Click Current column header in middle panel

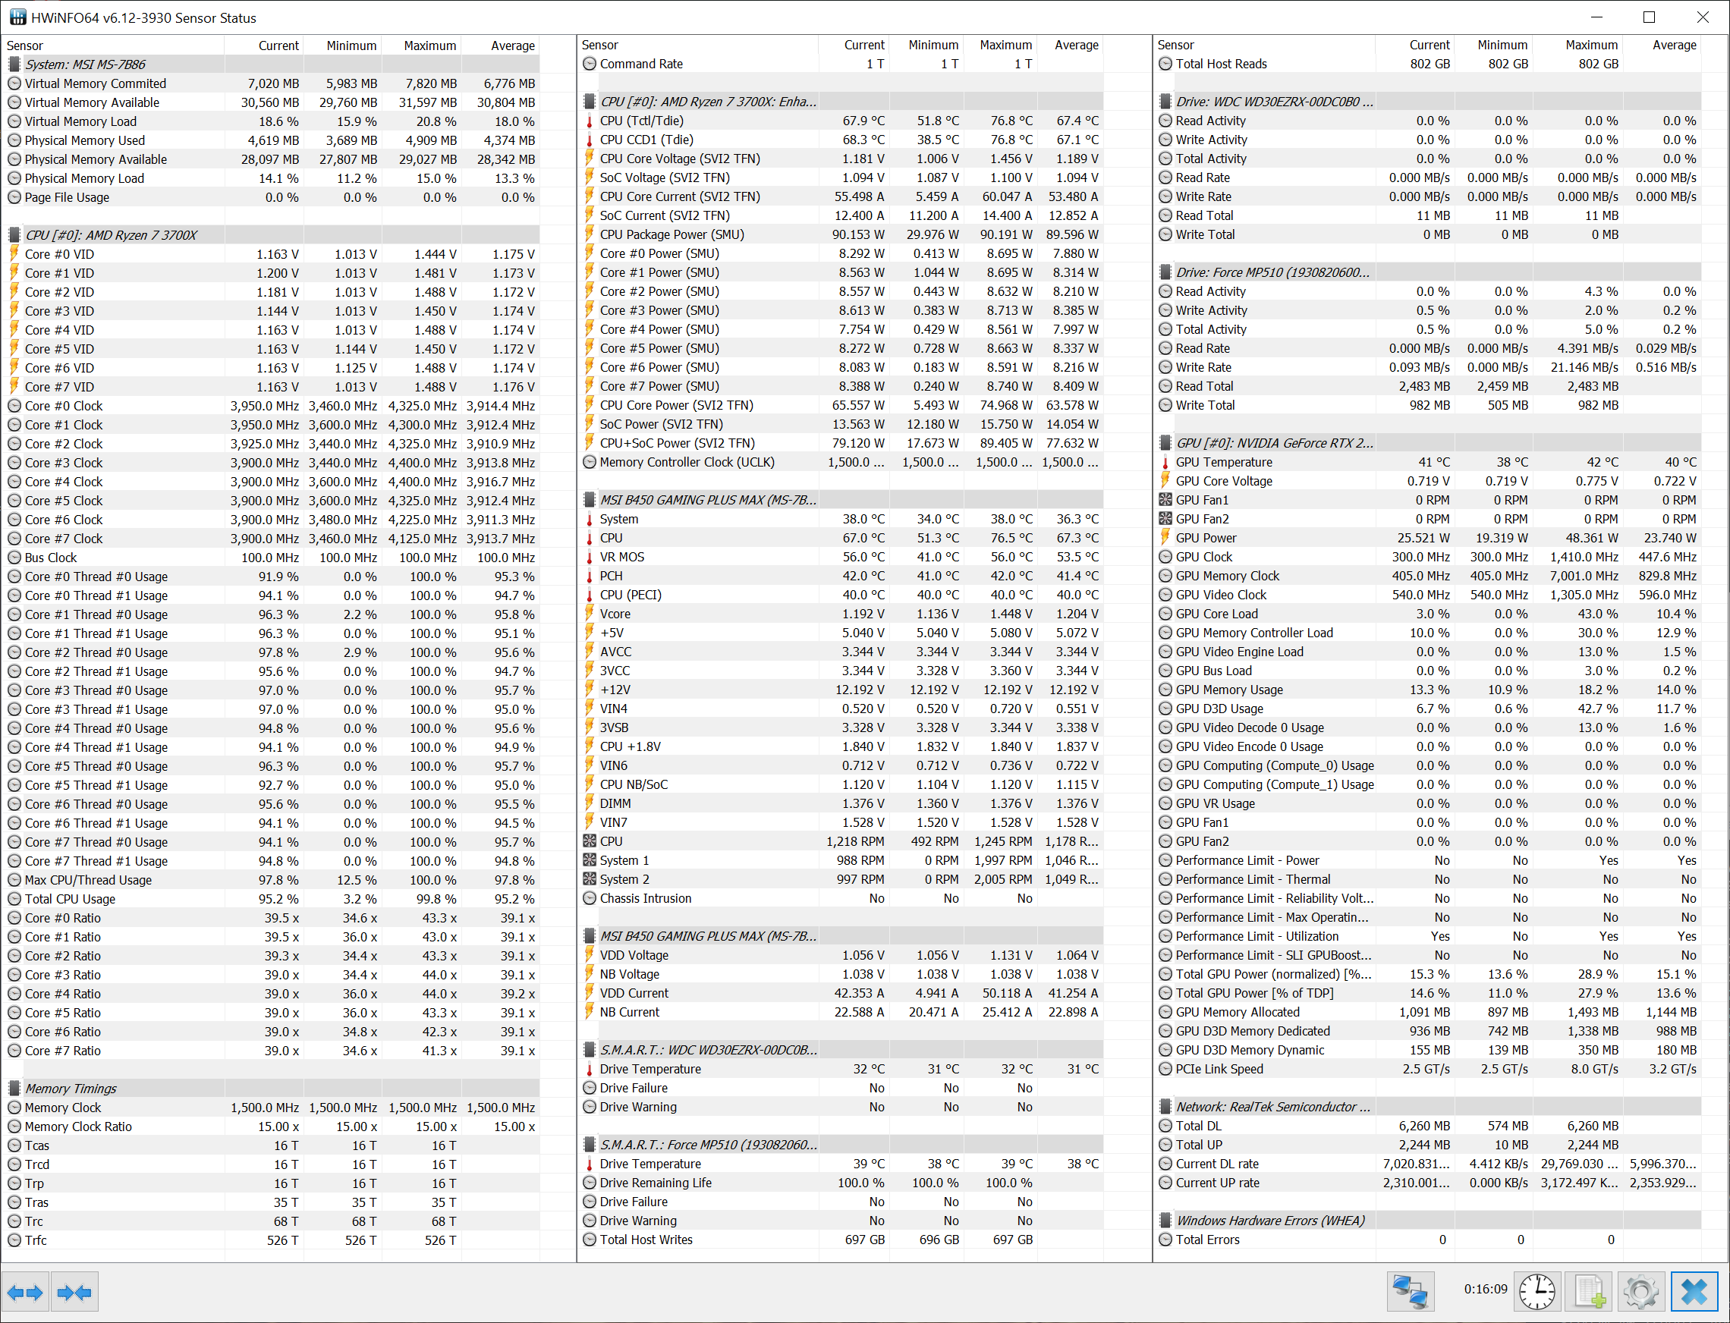[863, 45]
